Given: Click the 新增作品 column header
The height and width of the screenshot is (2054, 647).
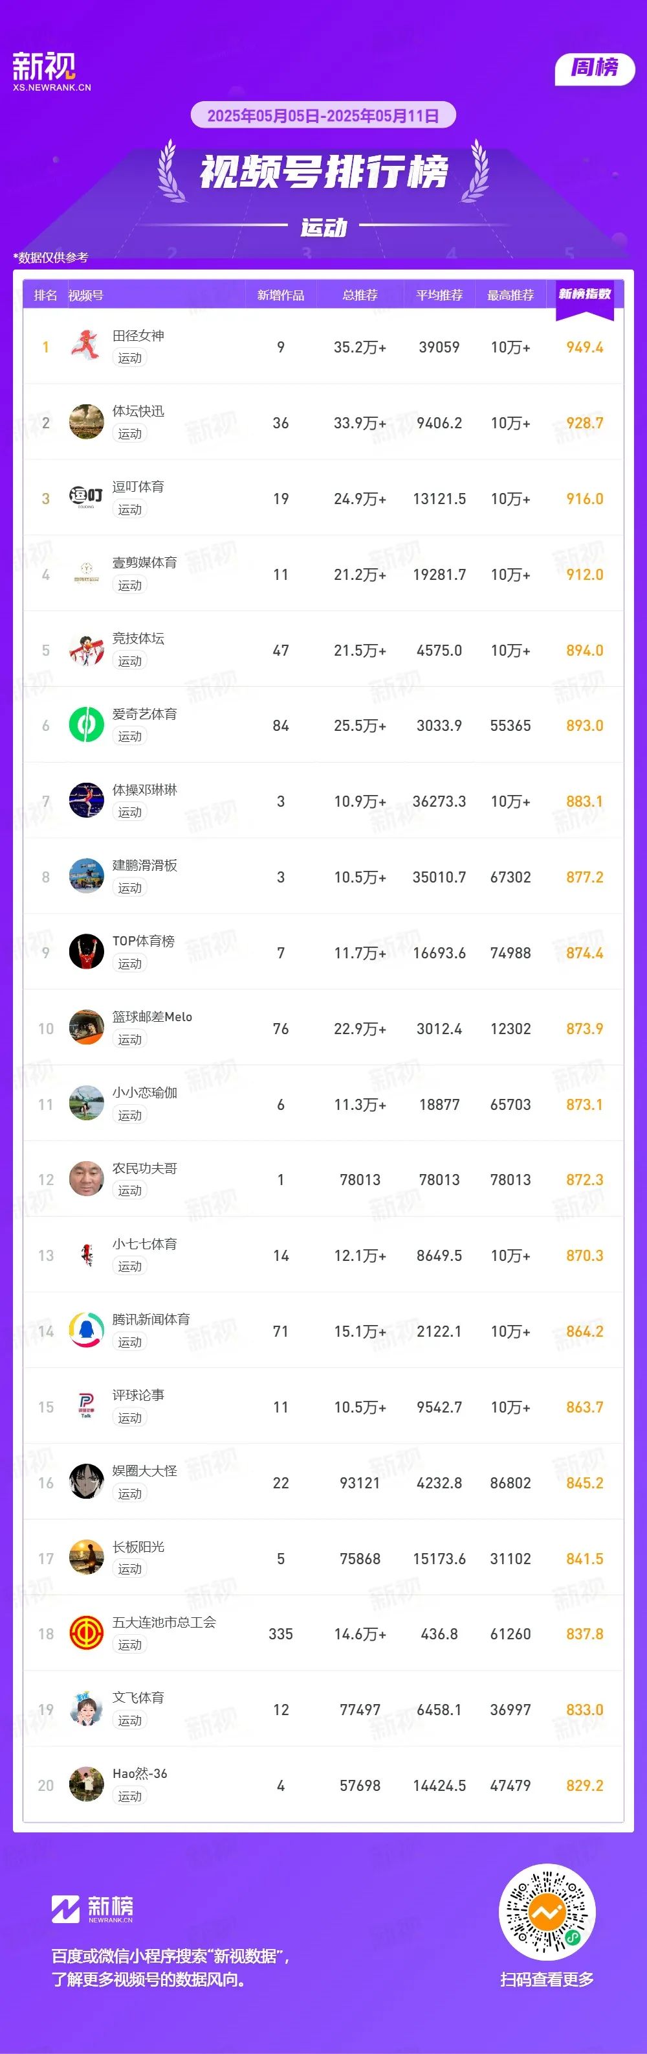Looking at the screenshot, I should pos(280,295).
